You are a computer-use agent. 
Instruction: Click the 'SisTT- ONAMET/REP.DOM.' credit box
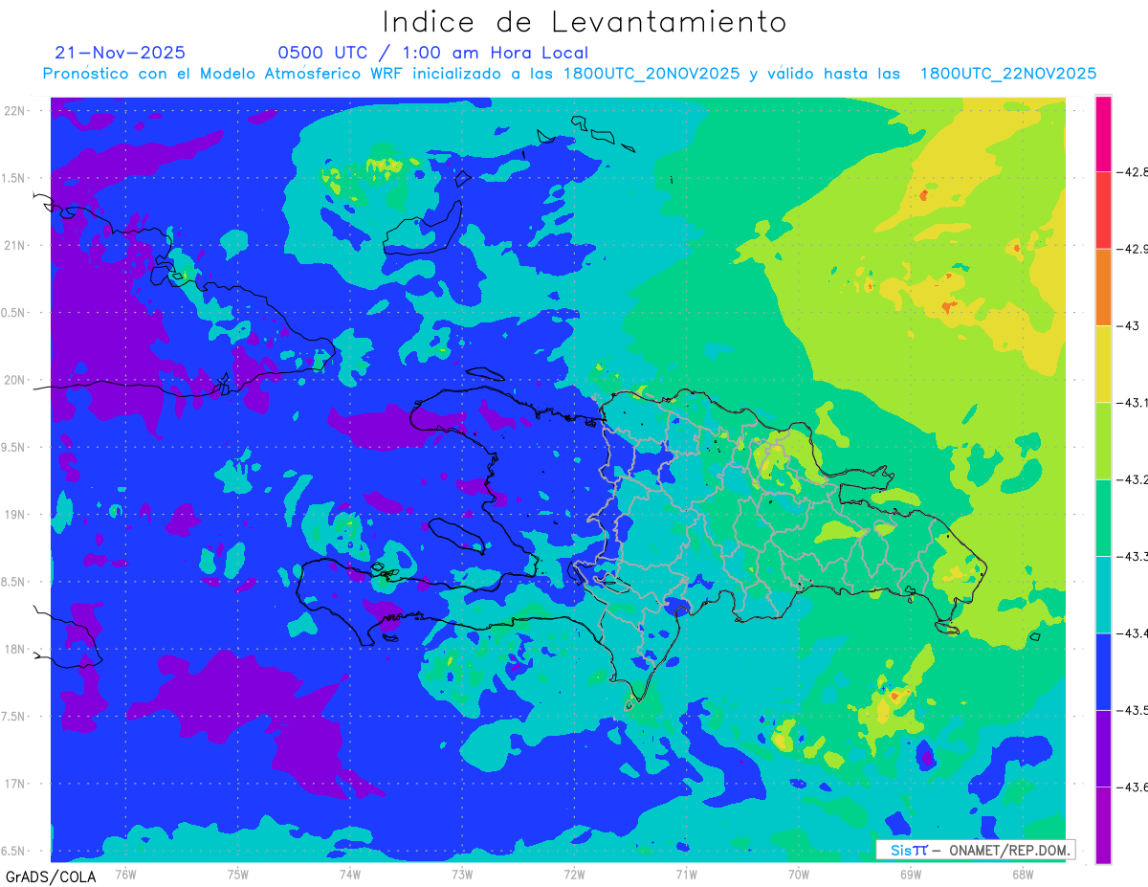(x=975, y=850)
